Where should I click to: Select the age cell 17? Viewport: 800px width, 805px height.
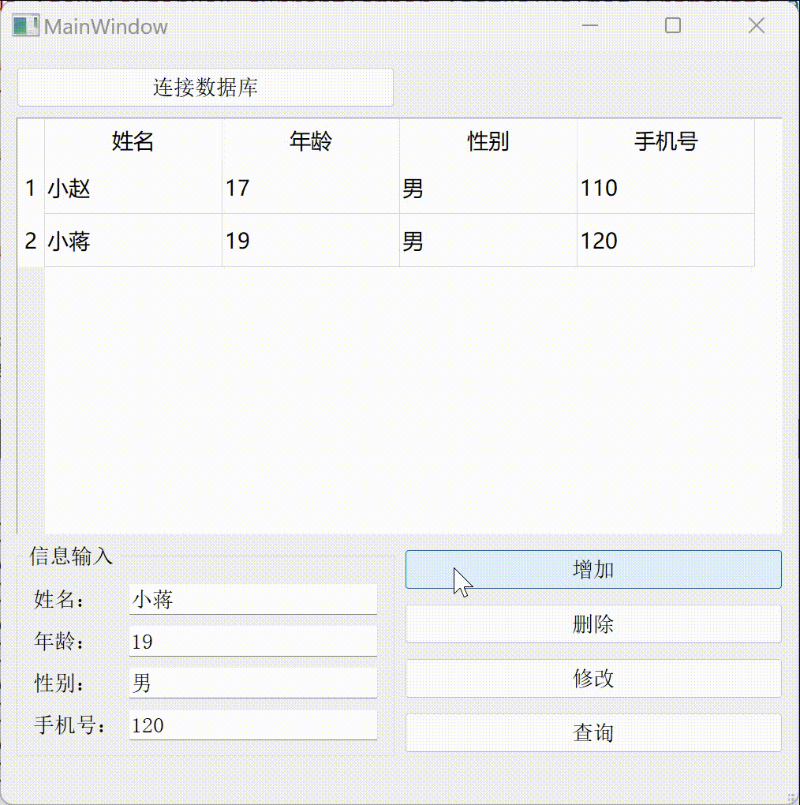311,187
